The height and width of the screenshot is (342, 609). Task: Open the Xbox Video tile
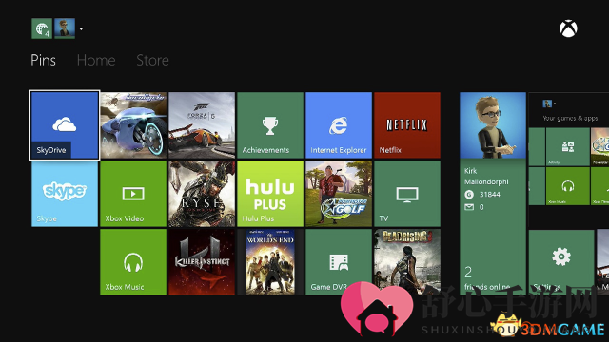[x=133, y=194]
